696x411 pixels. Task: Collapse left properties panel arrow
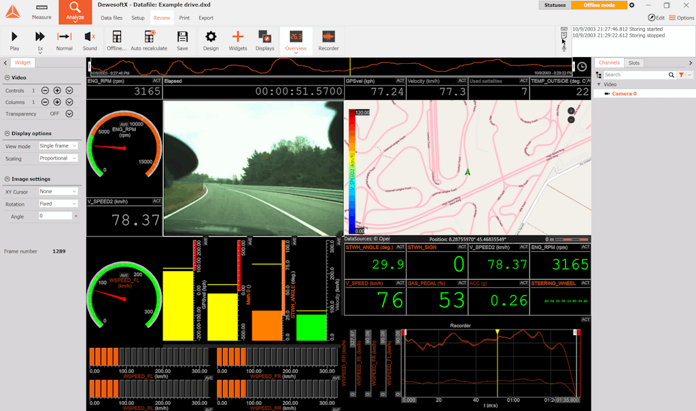[x=5, y=63]
